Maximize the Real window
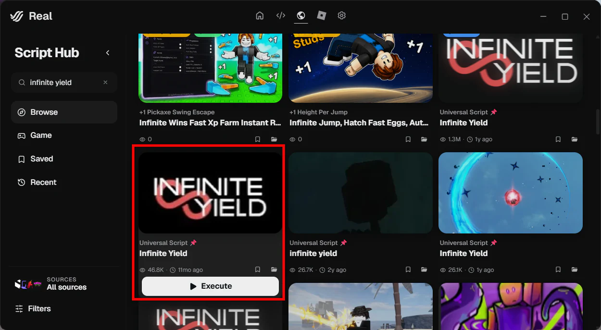 (565, 16)
